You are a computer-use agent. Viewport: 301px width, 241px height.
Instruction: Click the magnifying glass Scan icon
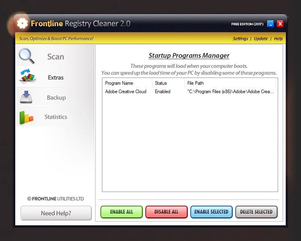point(26,56)
